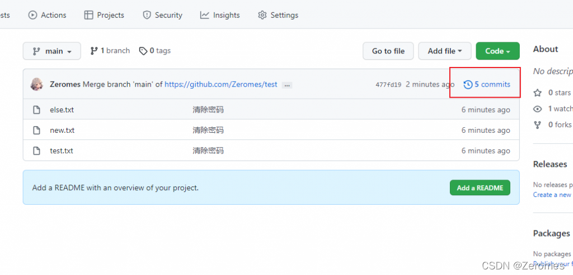This screenshot has width=573, height=275.
Task: Open the Projects tab
Action: [104, 15]
